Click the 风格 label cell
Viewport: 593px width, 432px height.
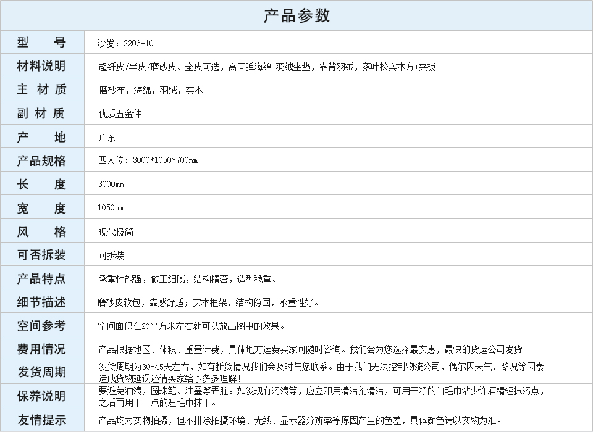(x=42, y=231)
